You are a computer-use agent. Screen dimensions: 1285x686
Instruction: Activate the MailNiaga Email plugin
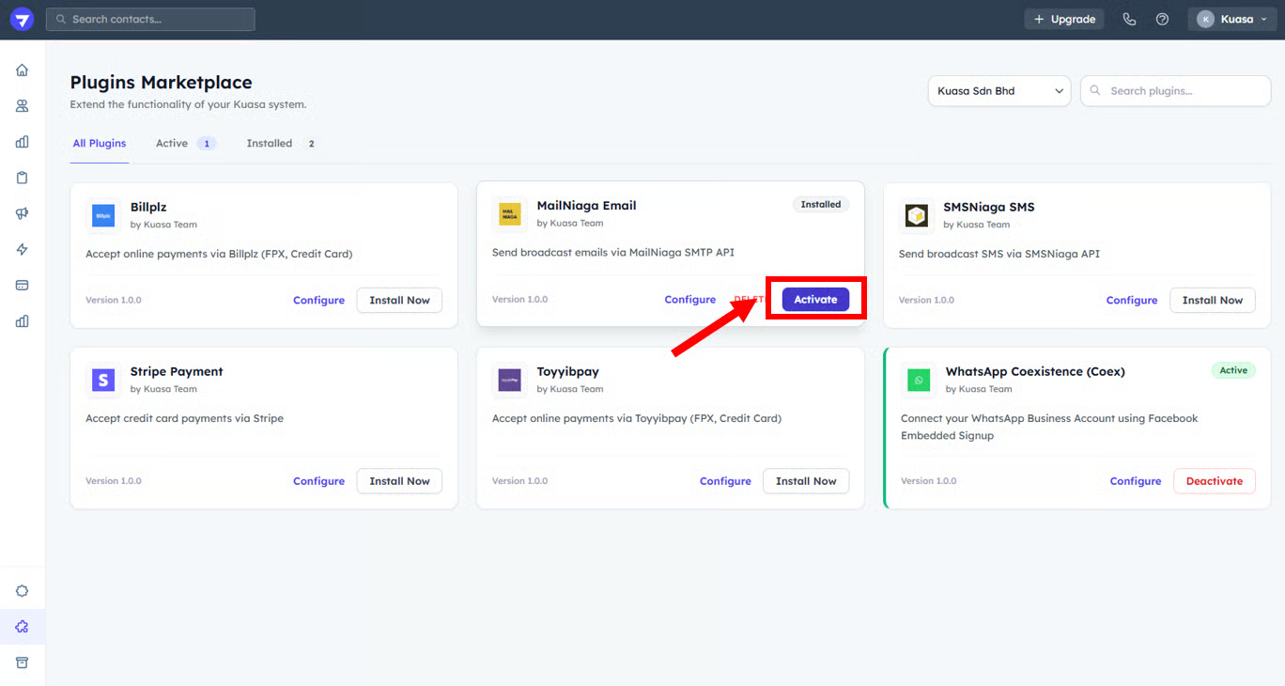(x=815, y=300)
